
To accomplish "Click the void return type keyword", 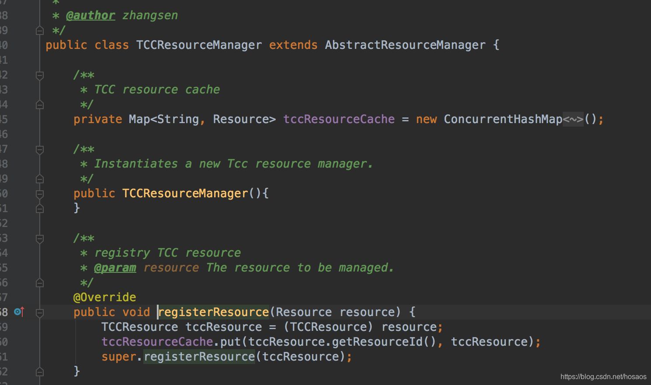I will [136, 312].
